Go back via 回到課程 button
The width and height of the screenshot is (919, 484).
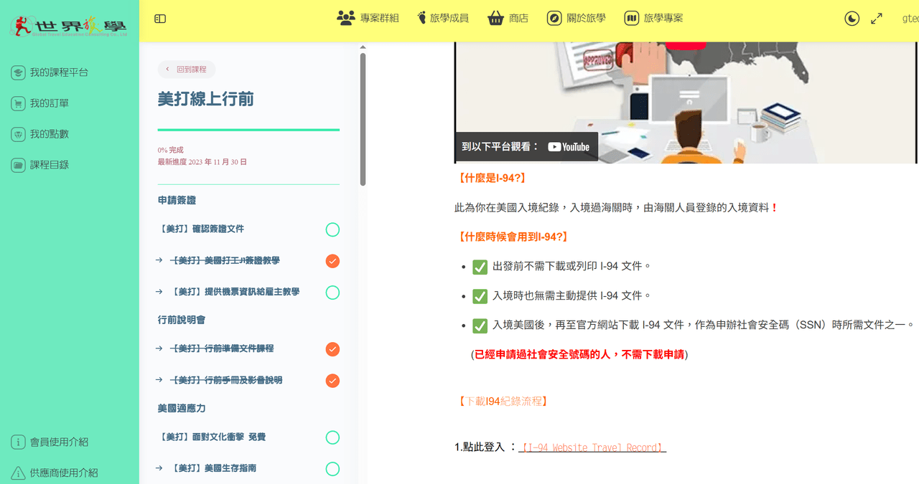187,70
